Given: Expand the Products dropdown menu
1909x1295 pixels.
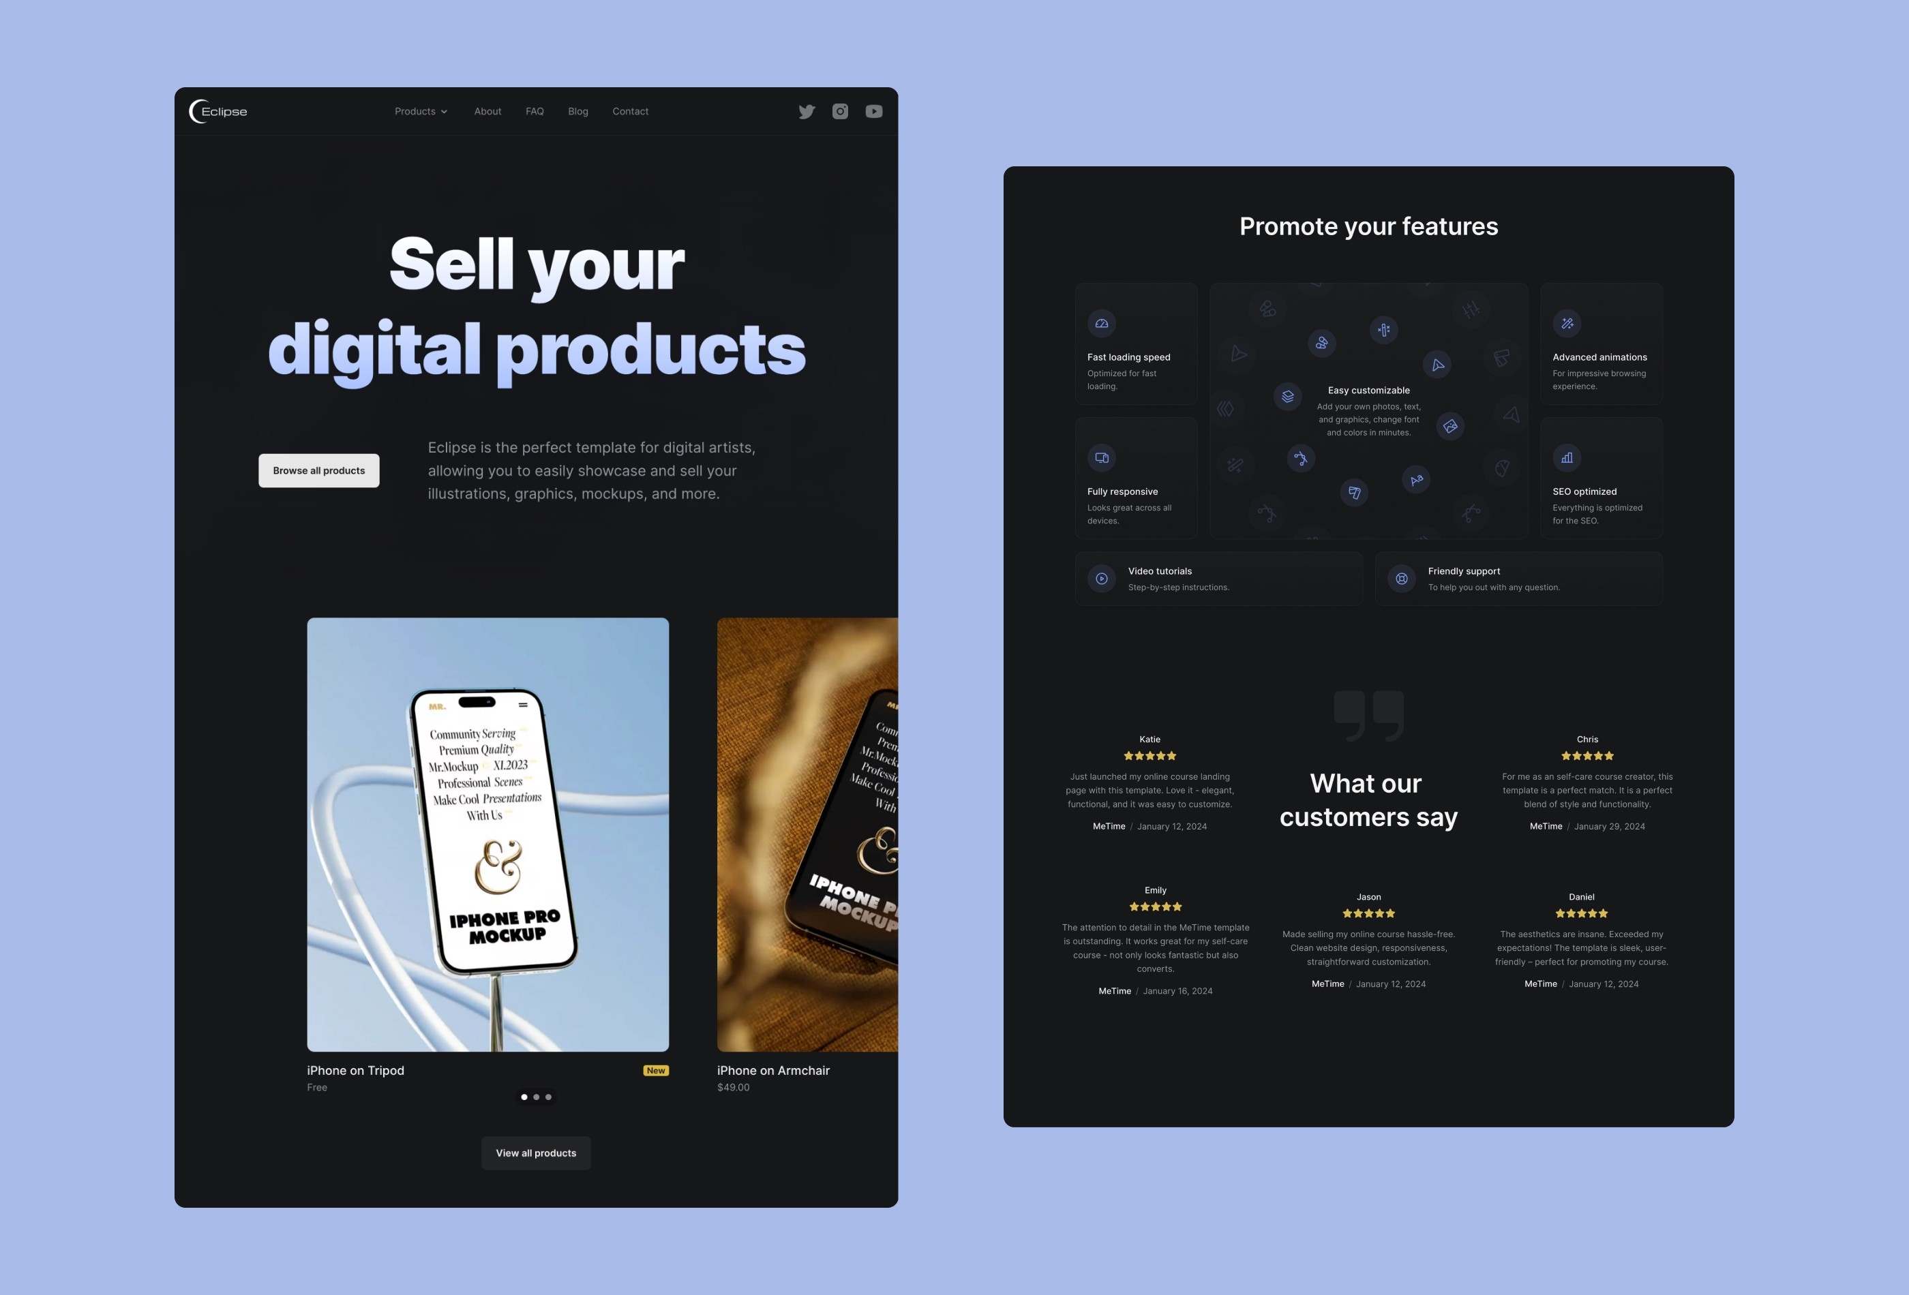Looking at the screenshot, I should click(421, 110).
